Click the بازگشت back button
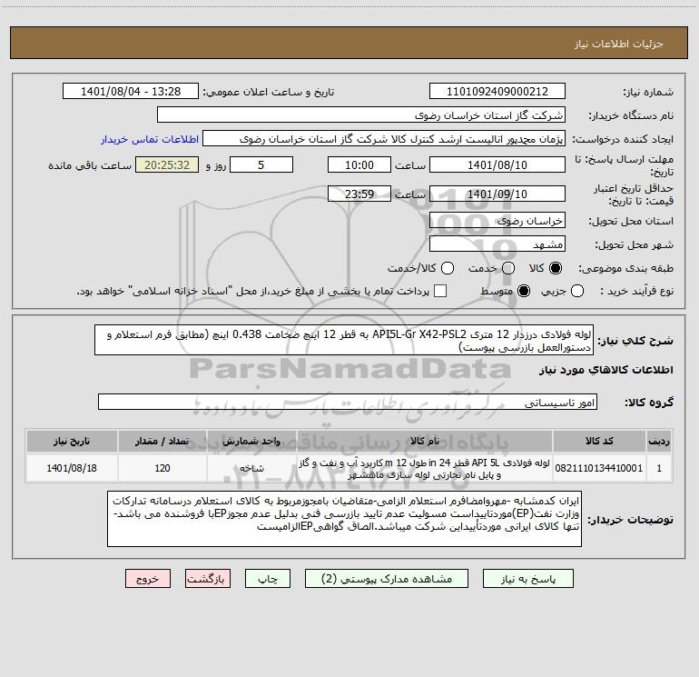Viewport: 699px width, 677px height. click(x=208, y=579)
